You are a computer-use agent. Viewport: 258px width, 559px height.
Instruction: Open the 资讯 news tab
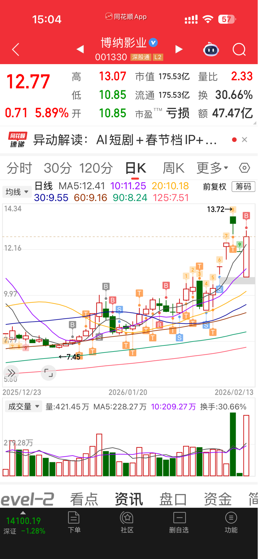(128, 499)
